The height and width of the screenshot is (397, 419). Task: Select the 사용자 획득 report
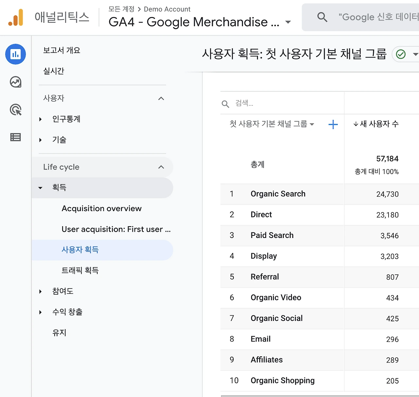click(x=102, y=250)
